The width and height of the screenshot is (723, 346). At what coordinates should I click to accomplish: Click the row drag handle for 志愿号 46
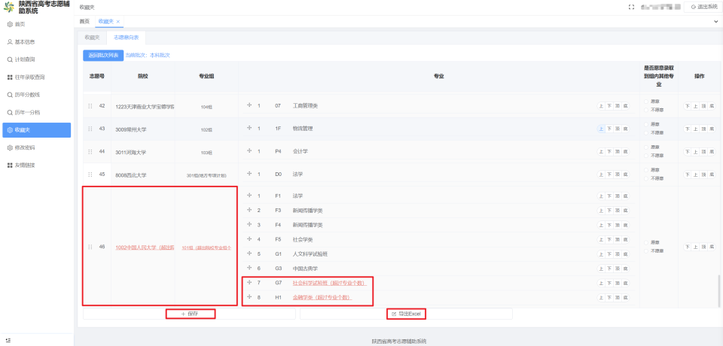(x=90, y=247)
